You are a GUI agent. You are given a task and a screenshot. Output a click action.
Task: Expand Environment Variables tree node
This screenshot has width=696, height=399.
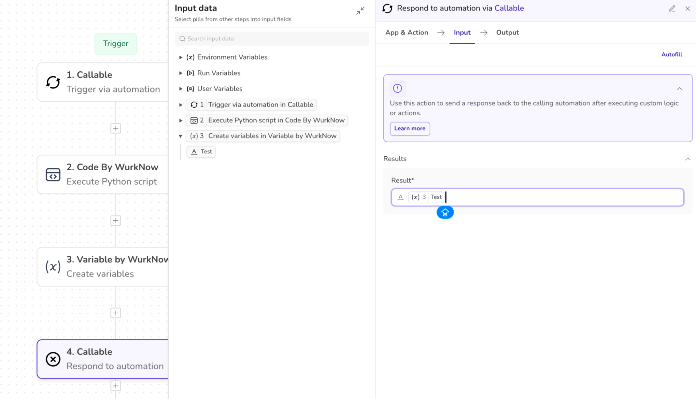[x=181, y=57]
